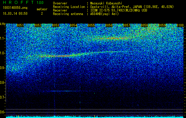The image size is (186, 118).
Task: Click the 0051 time marker
Action: pos(20,25)
